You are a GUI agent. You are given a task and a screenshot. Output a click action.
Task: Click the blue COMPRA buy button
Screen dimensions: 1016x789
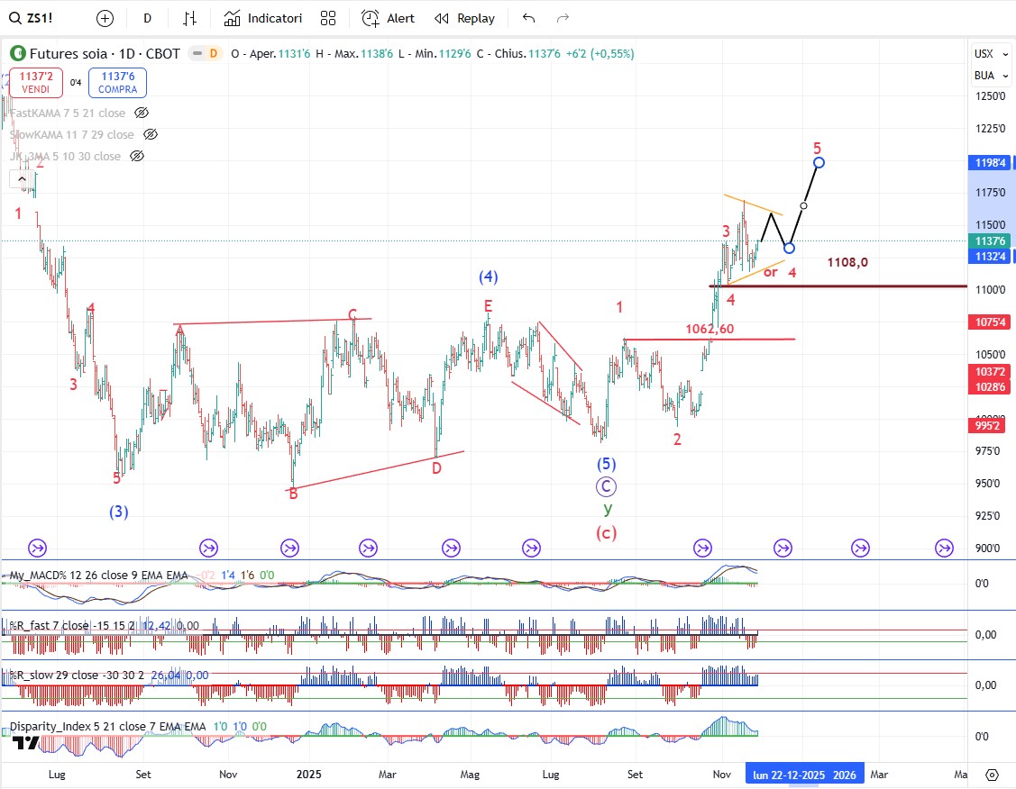coord(118,83)
